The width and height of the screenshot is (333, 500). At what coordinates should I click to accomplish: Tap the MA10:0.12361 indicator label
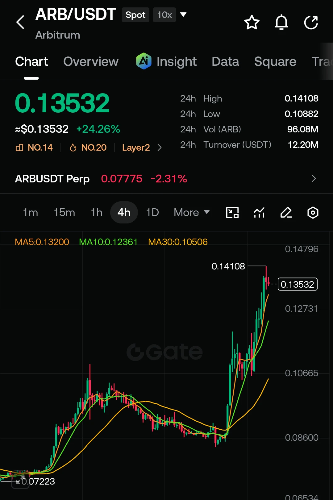(x=108, y=242)
